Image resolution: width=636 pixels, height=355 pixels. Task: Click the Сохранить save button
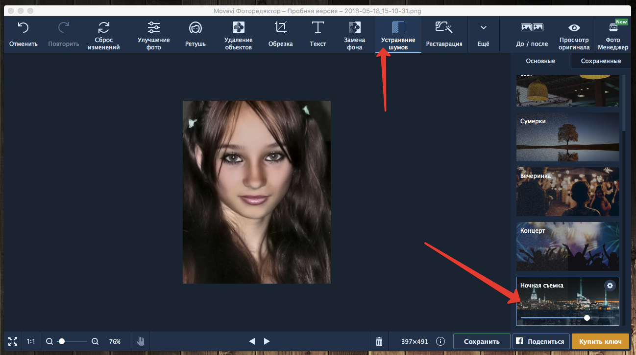point(481,341)
